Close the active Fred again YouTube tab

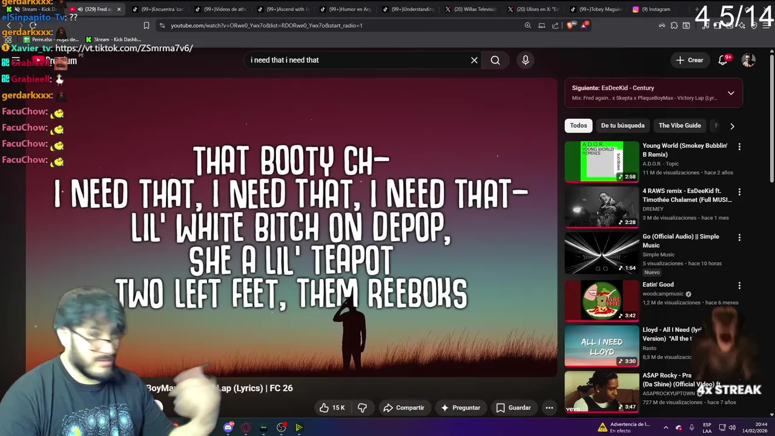(x=119, y=9)
